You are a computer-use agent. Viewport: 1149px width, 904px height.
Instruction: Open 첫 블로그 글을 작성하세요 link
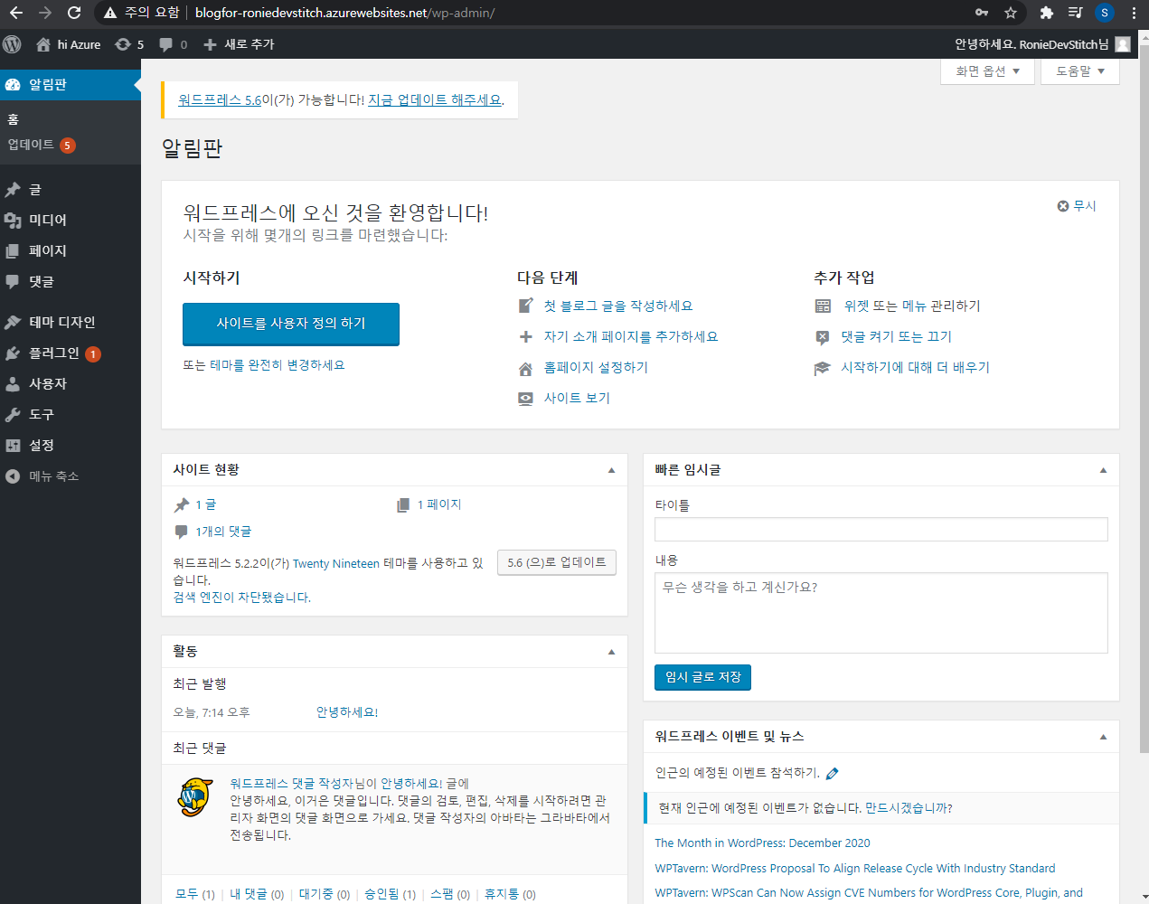pos(618,306)
